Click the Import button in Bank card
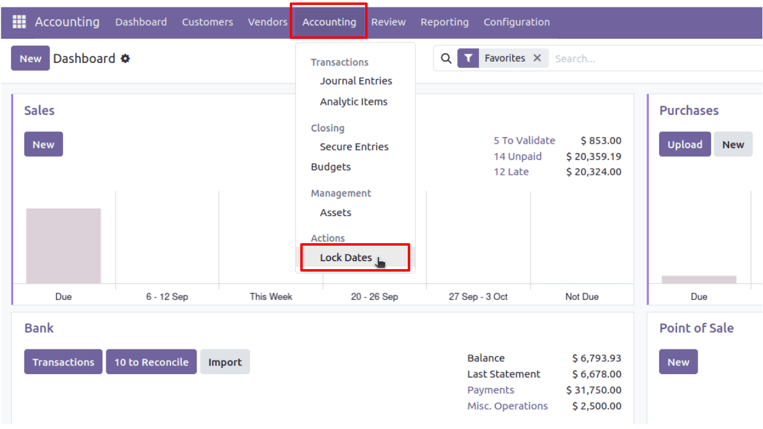 (225, 362)
